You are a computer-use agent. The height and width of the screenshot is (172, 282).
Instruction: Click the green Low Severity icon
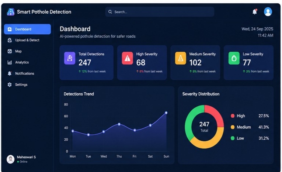coord(234,58)
